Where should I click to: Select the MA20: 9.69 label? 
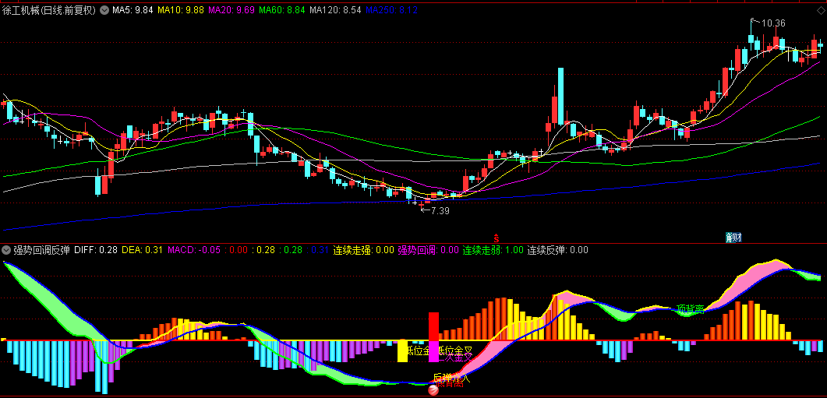coord(232,9)
